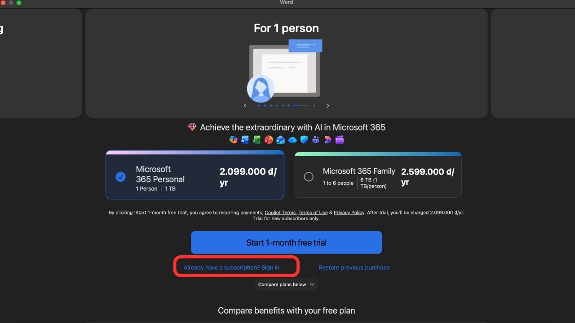The width and height of the screenshot is (575, 323).
Task: Open the Privacy Policy link
Action: point(349,213)
